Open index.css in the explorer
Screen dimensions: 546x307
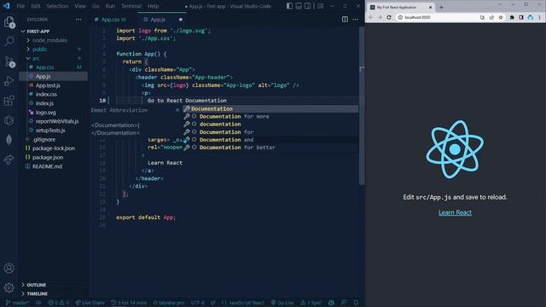pos(46,95)
